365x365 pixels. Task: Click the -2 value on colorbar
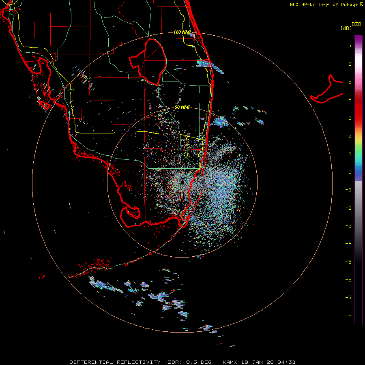tap(348, 208)
